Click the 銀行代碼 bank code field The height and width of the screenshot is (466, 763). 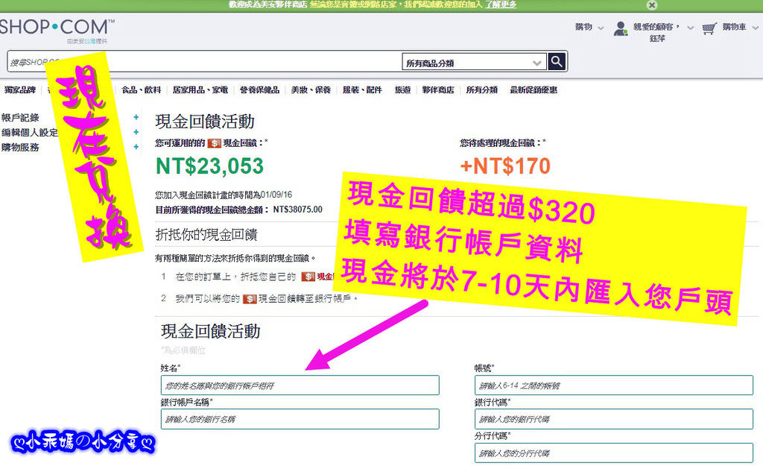614,419
